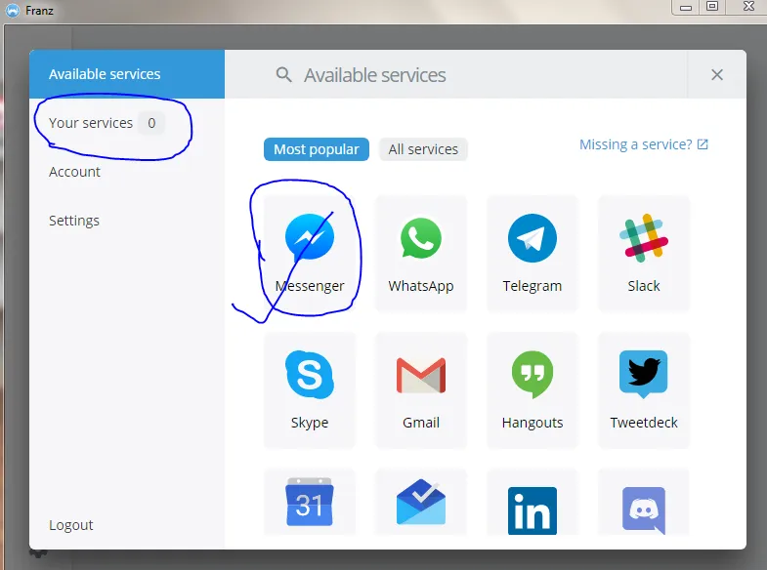Add the LinkedIn service icon

coord(533,510)
